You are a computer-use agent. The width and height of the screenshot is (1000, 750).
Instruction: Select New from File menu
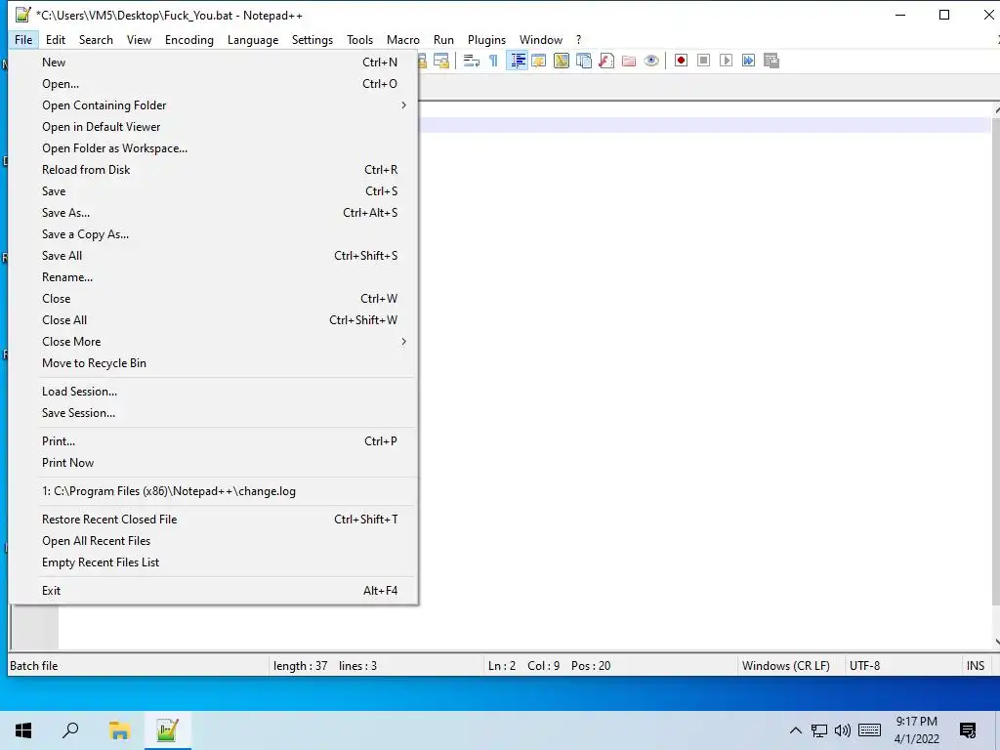(x=214, y=62)
